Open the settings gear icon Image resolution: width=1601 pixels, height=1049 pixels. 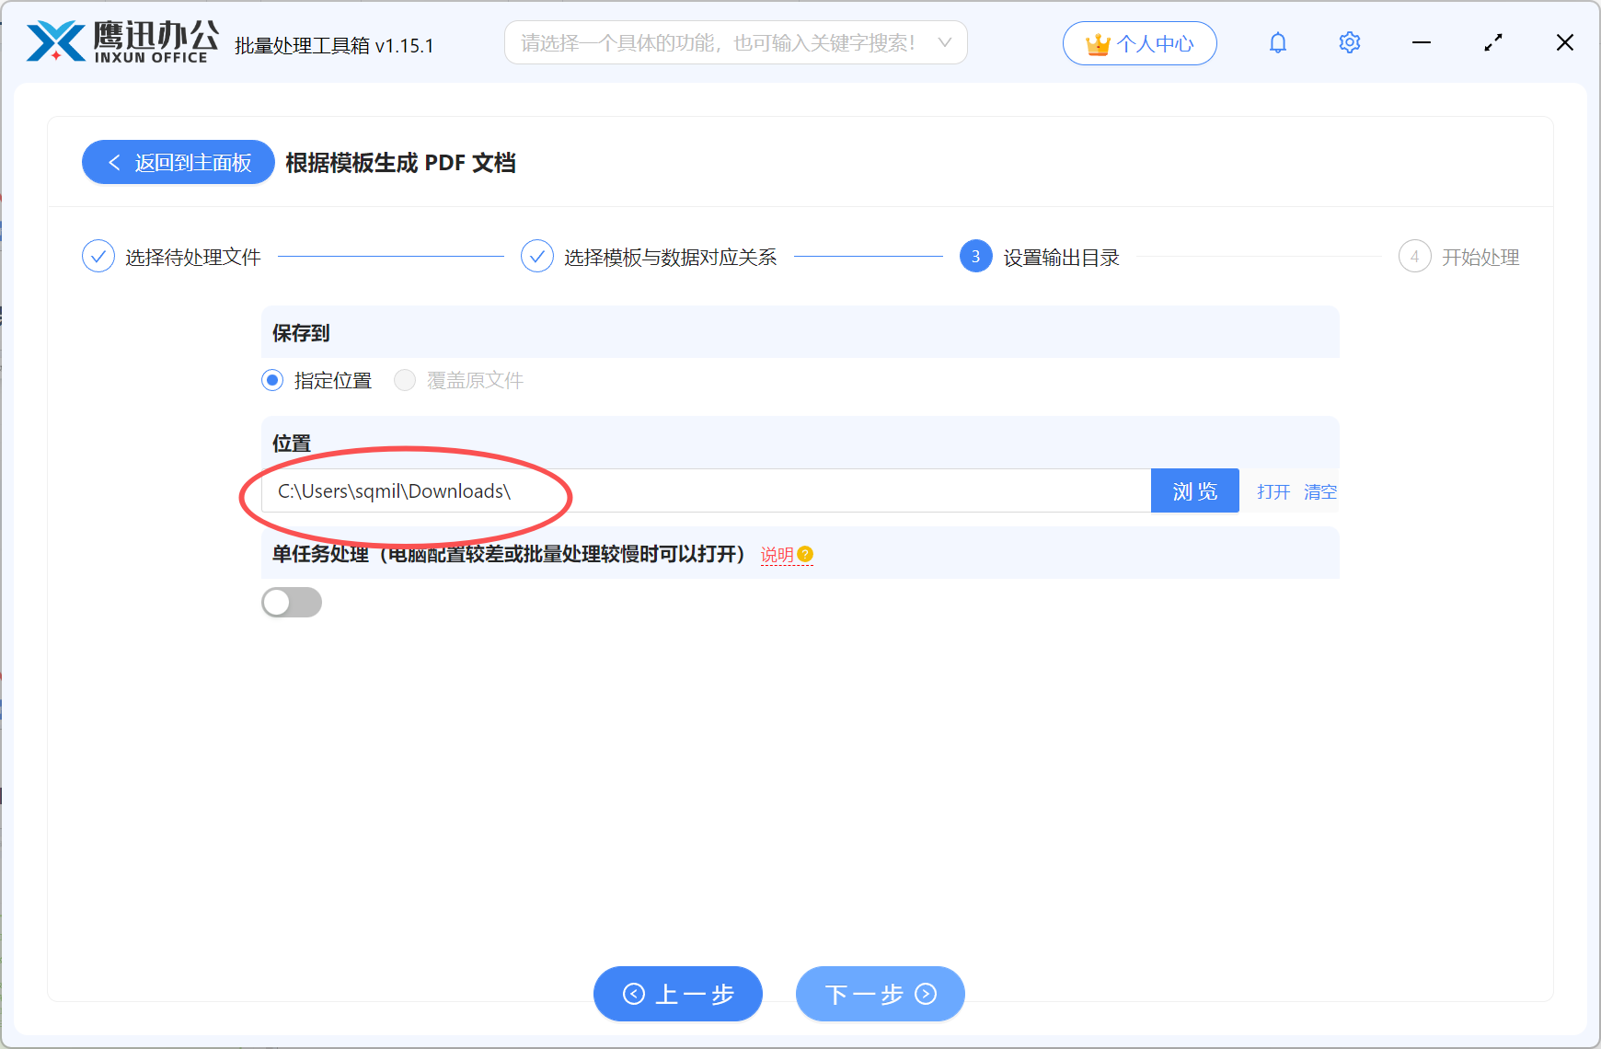pyautogui.click(x=1349, y=42)
